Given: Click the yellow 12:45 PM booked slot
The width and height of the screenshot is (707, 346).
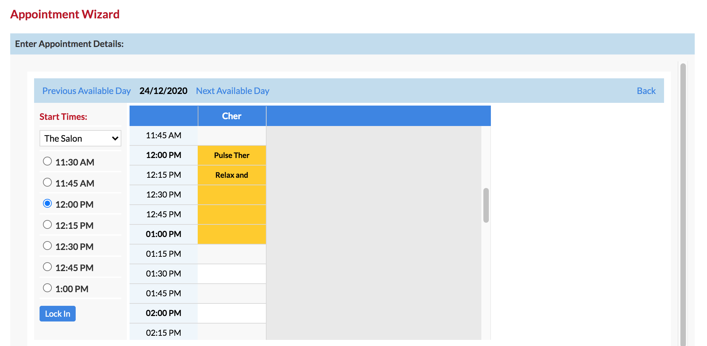Looking at the screenshot, I should tap(232, 215).
